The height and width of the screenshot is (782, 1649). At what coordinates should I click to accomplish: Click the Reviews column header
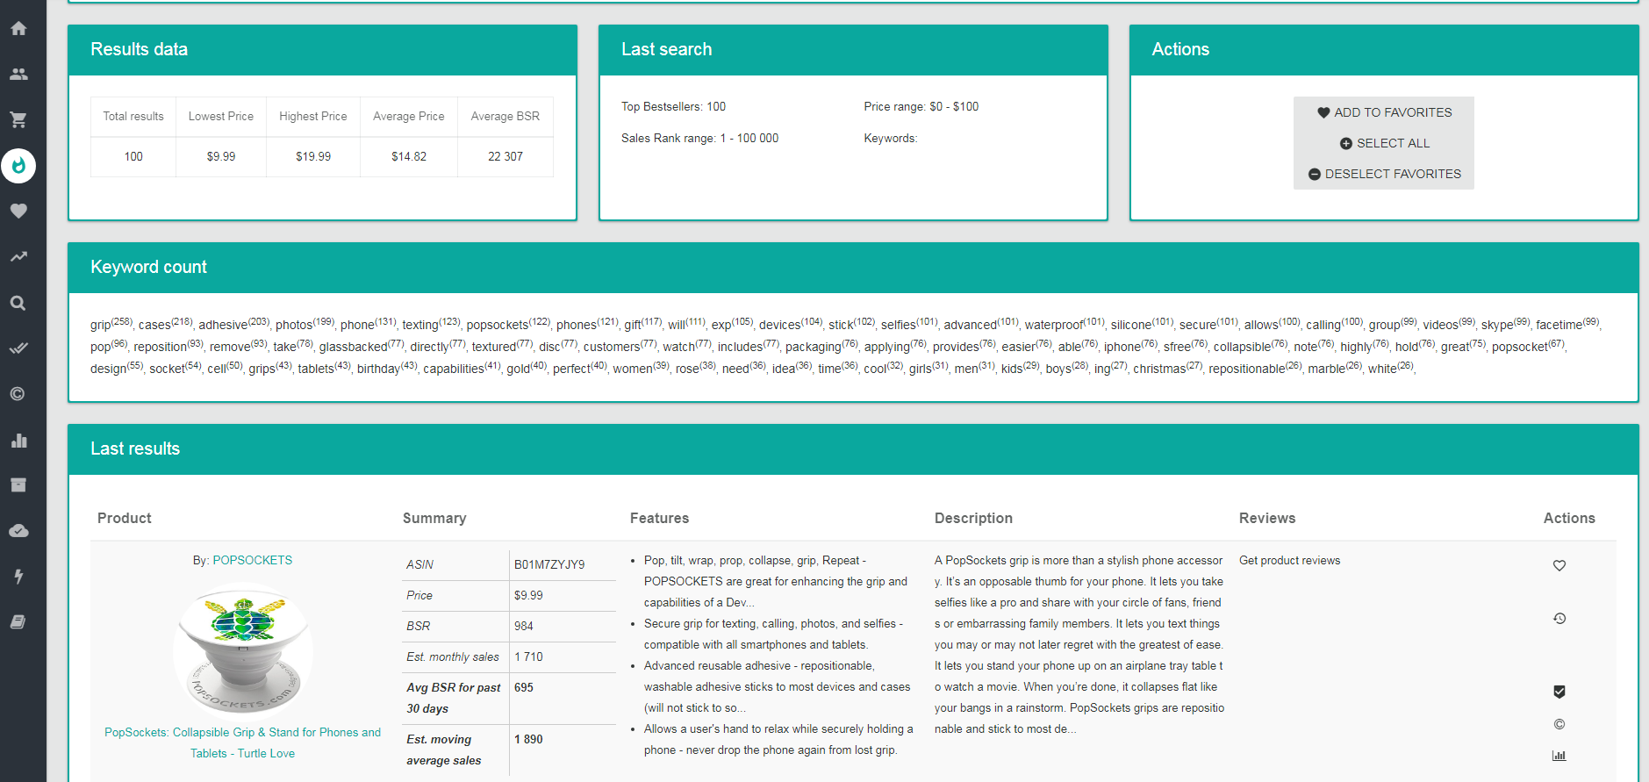[x=1267, y=518]
